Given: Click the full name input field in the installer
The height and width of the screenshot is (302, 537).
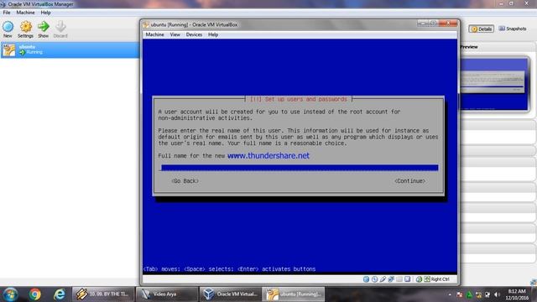Looking at the screenshot, I should point(300,168).
